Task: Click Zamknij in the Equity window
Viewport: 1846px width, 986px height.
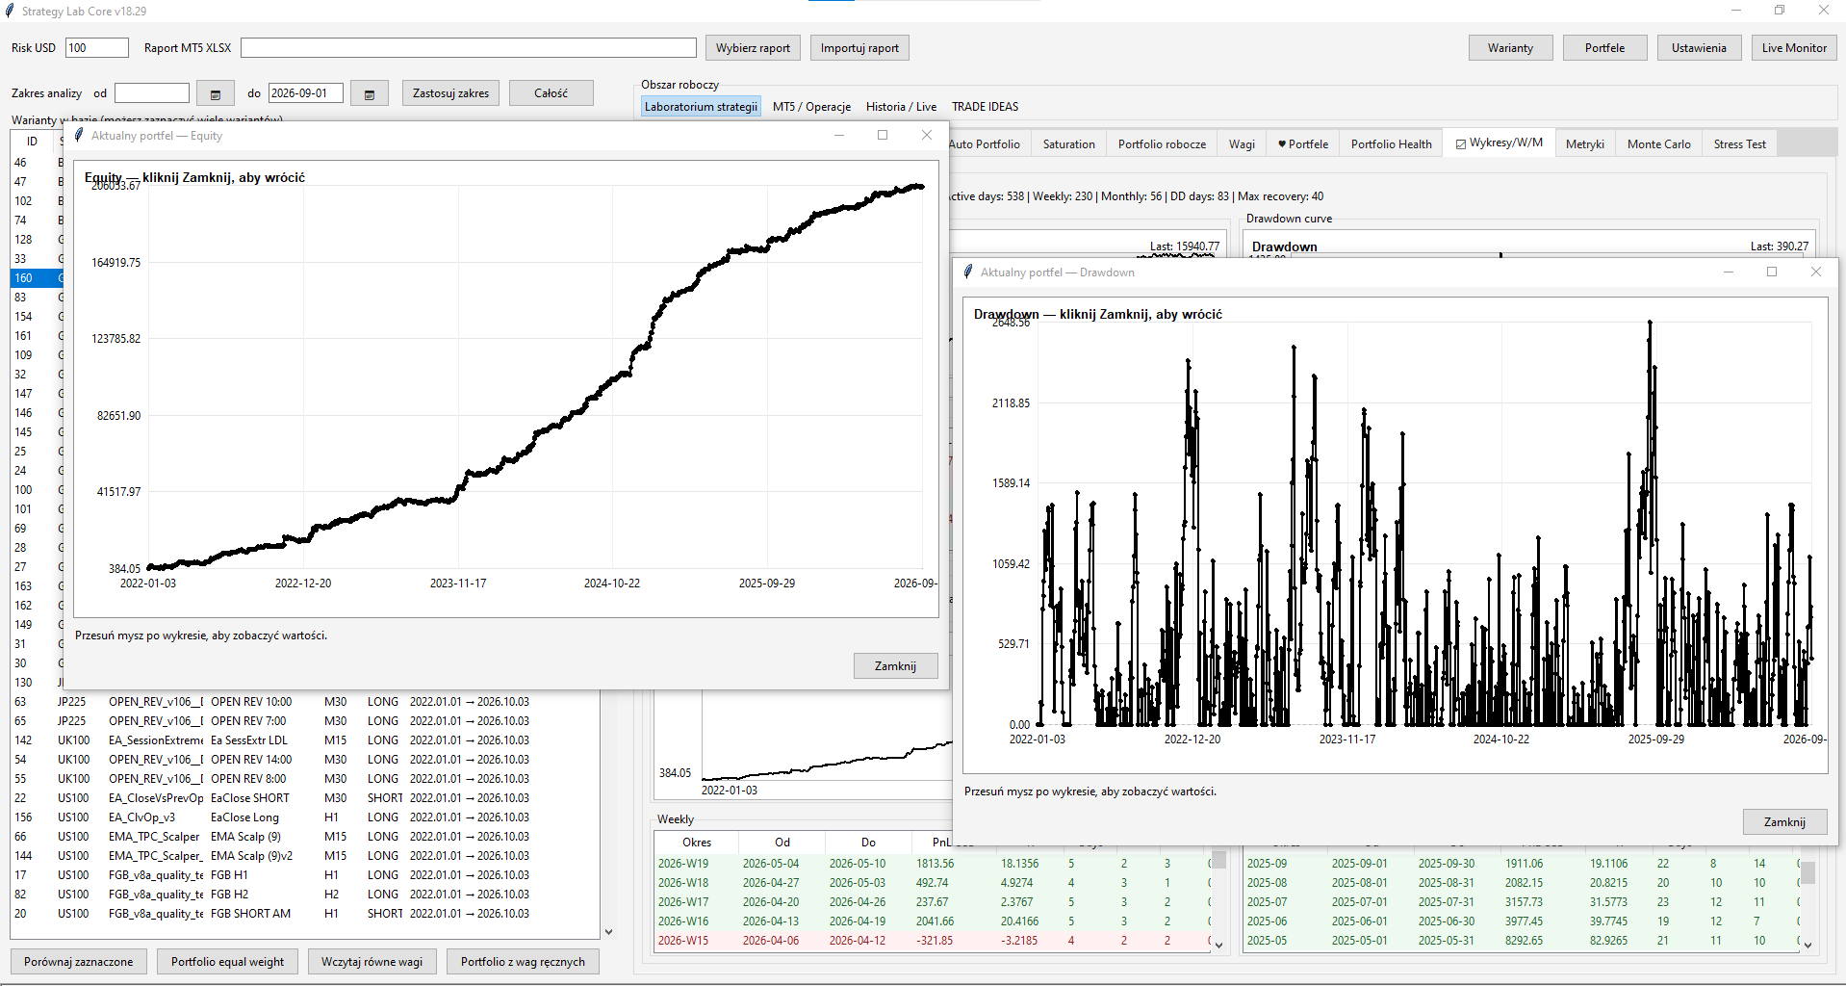Action: point(895,666)
